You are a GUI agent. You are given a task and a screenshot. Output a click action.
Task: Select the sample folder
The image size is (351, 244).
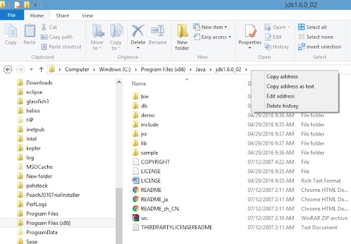coord(149,152)
